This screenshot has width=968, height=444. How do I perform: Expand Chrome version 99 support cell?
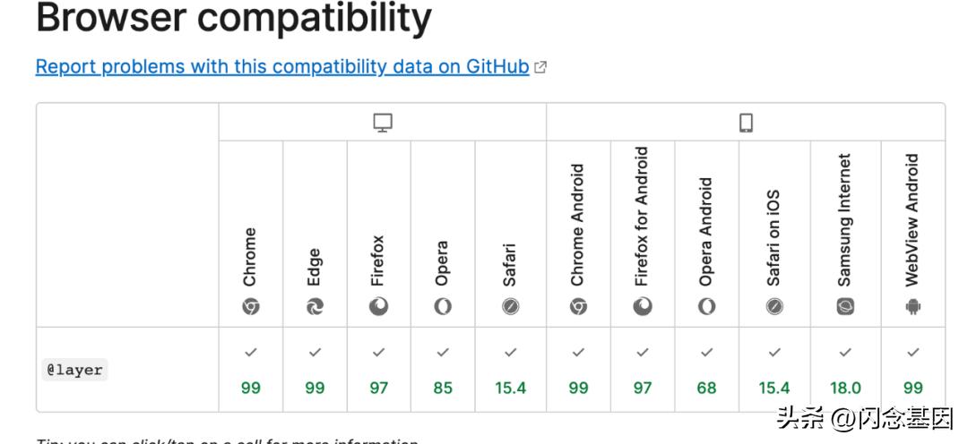(x=251, y=370)
